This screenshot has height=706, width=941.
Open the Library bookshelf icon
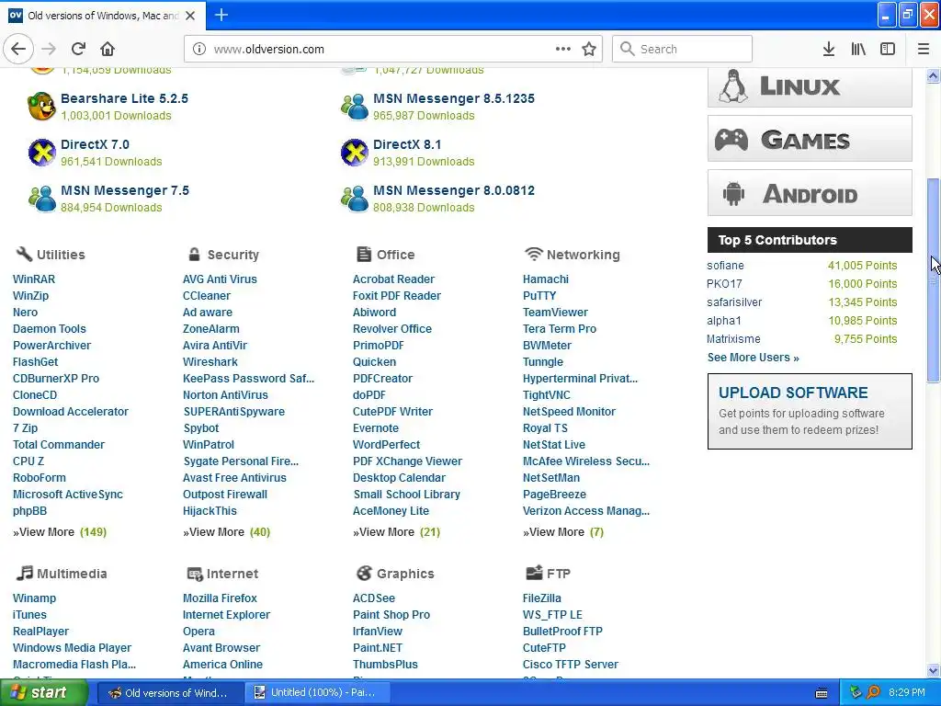coord(858,50)
